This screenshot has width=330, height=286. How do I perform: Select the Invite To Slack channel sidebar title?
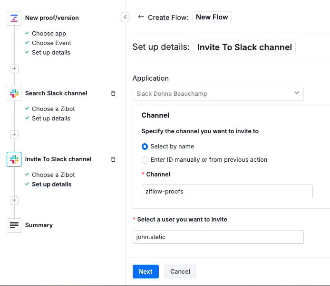point(58,159)
